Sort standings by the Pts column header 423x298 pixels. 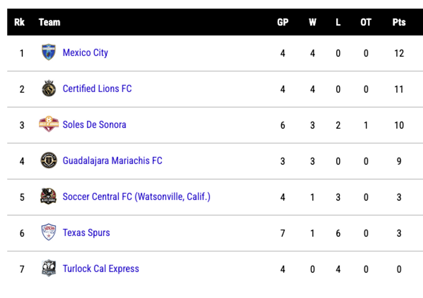399,22
